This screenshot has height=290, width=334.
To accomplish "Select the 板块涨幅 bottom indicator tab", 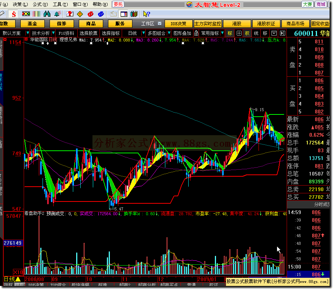I will pyautogui.click(x=80, y=285).
